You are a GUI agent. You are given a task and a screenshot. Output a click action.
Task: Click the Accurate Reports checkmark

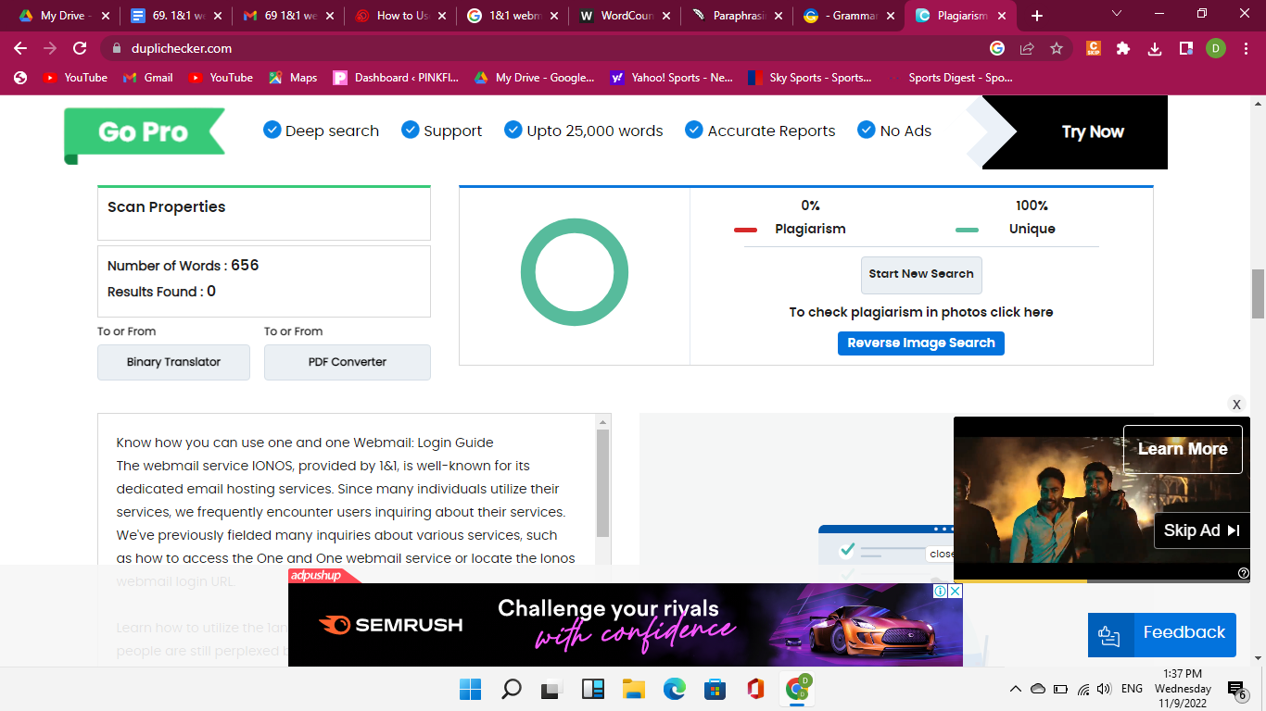pos(694,130)
